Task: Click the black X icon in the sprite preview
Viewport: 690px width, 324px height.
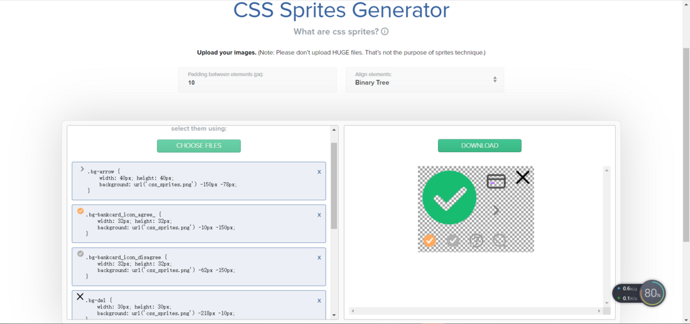Action: [522, 177]
